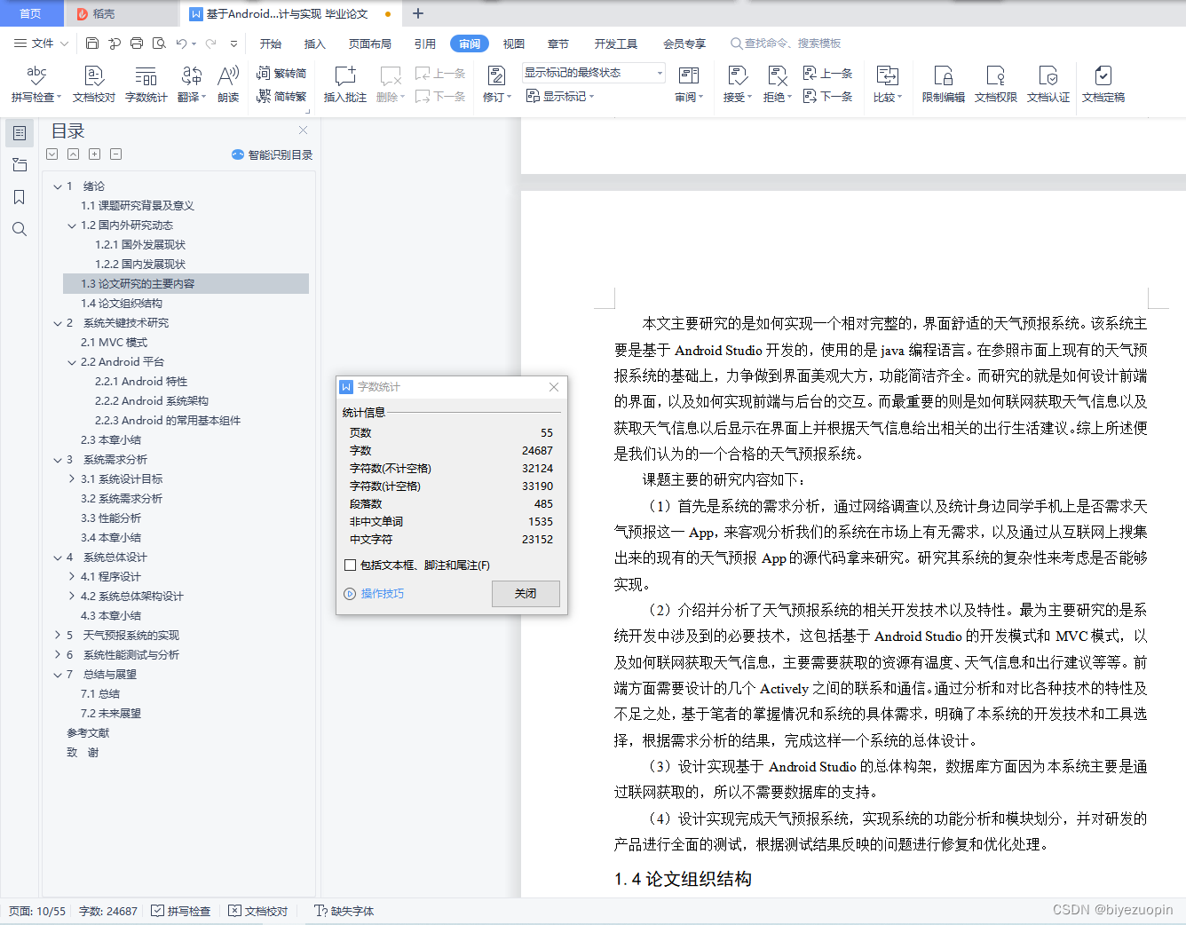Switch to the 引用 ribbon tab
The height and width of the screenshot is (925, 1186).
click(424, 43)
